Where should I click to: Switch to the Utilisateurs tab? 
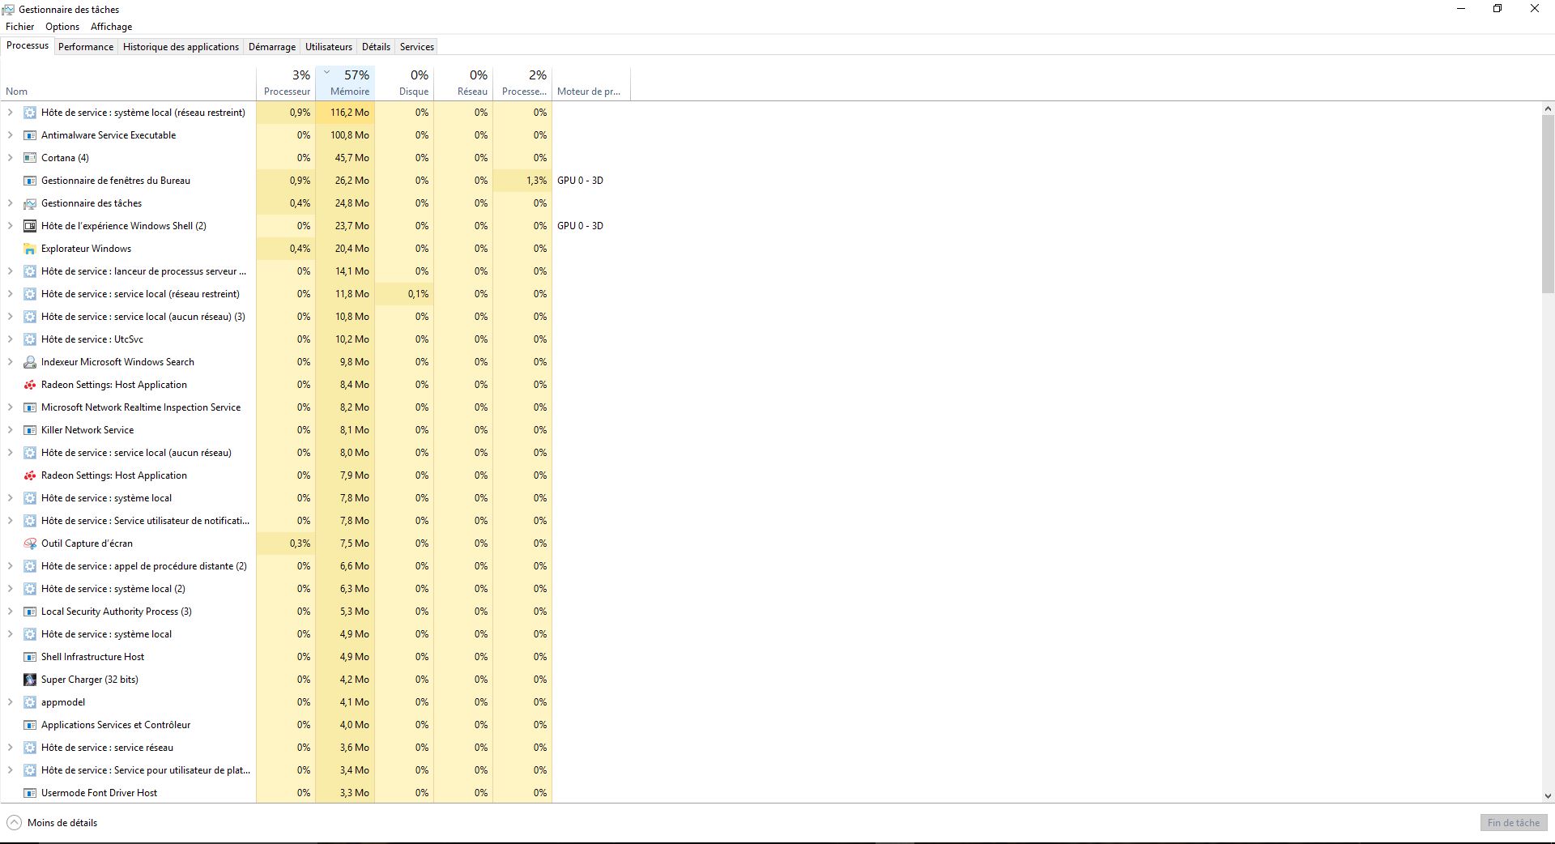click(x=329, y=47)
